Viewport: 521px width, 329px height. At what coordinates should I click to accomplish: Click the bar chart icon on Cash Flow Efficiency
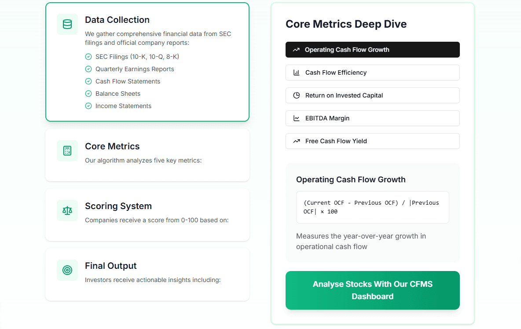coord(297,73)
